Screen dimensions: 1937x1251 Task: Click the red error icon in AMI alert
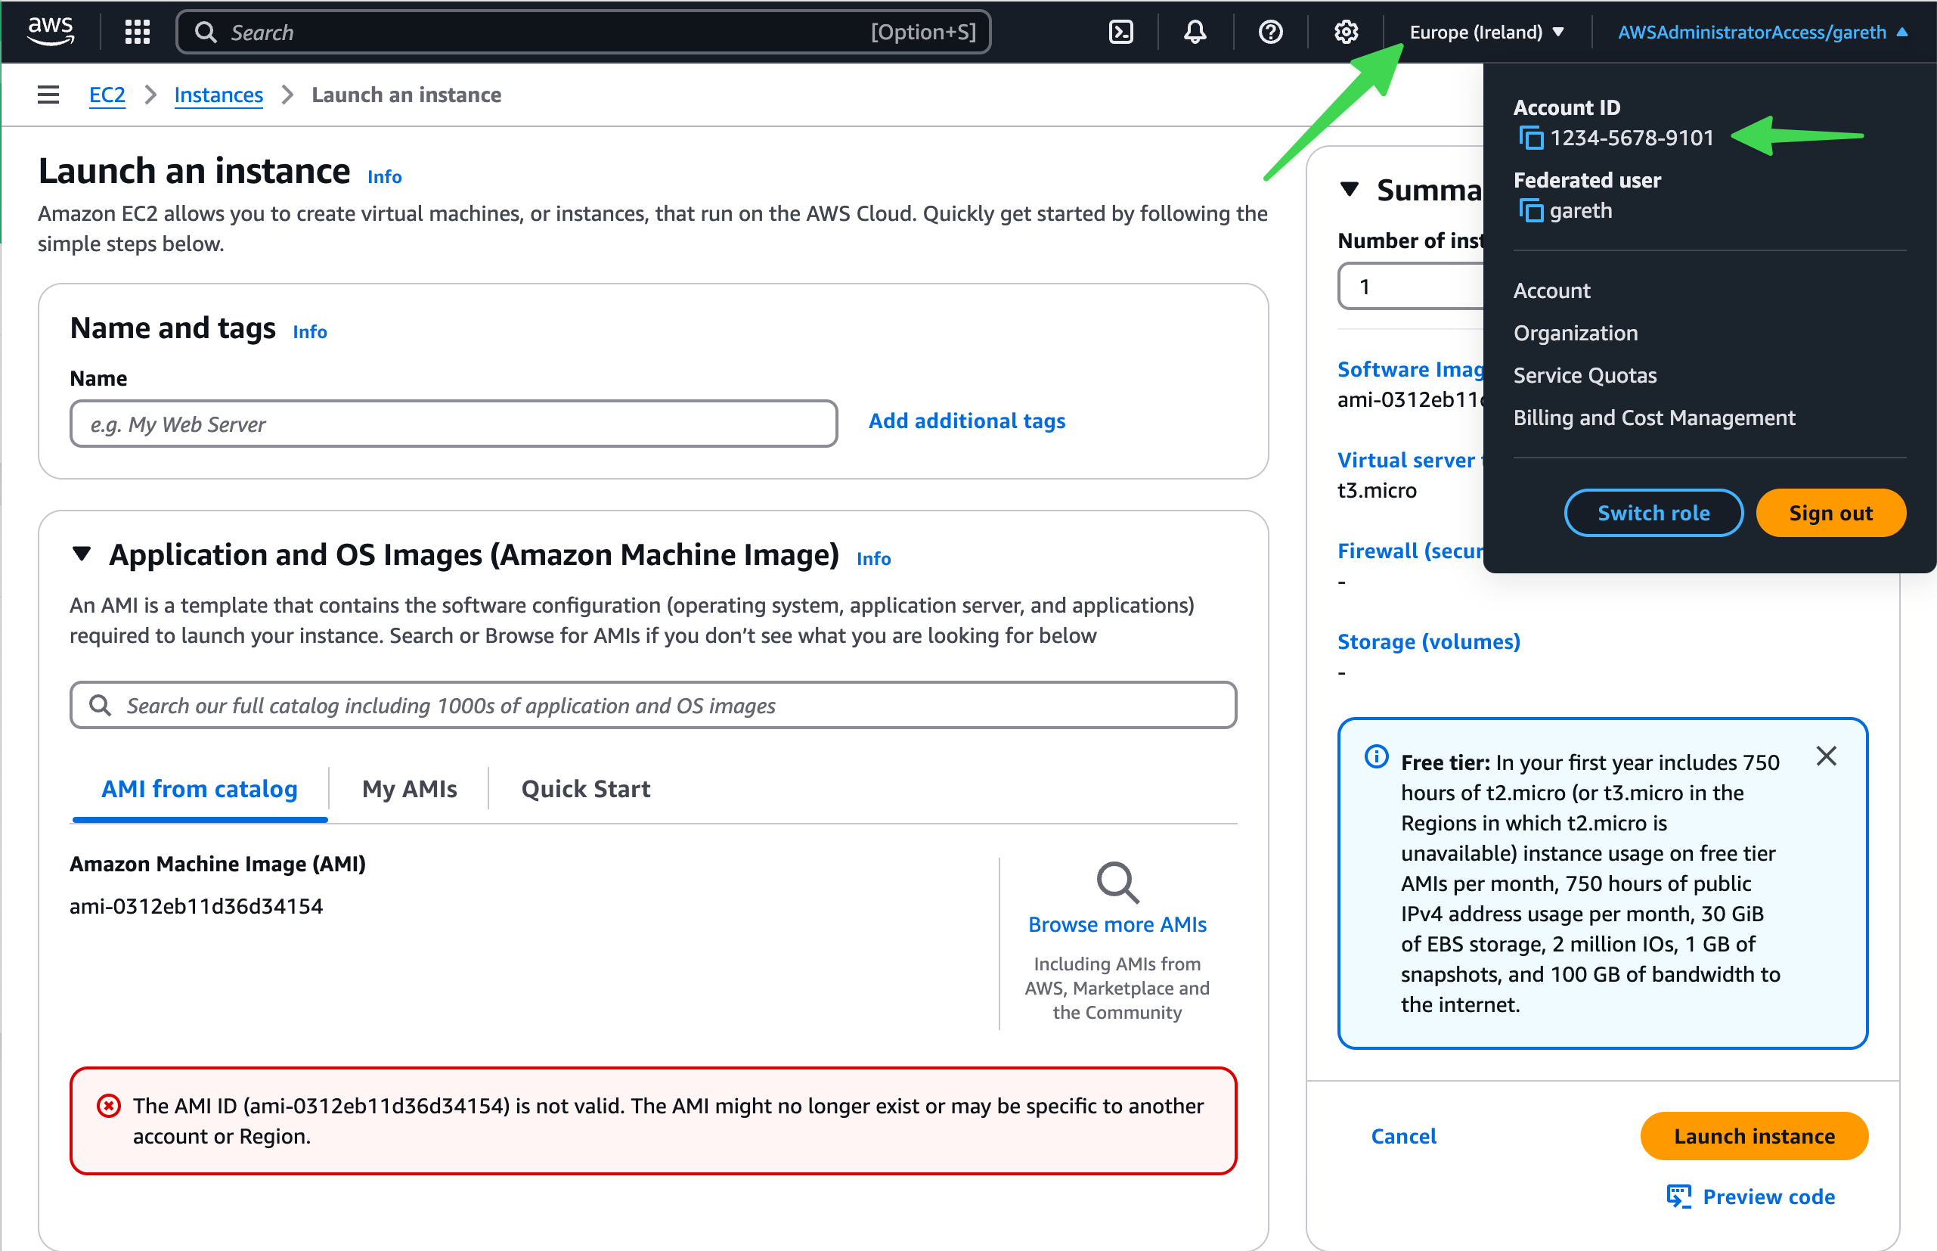pos(109,1106)
